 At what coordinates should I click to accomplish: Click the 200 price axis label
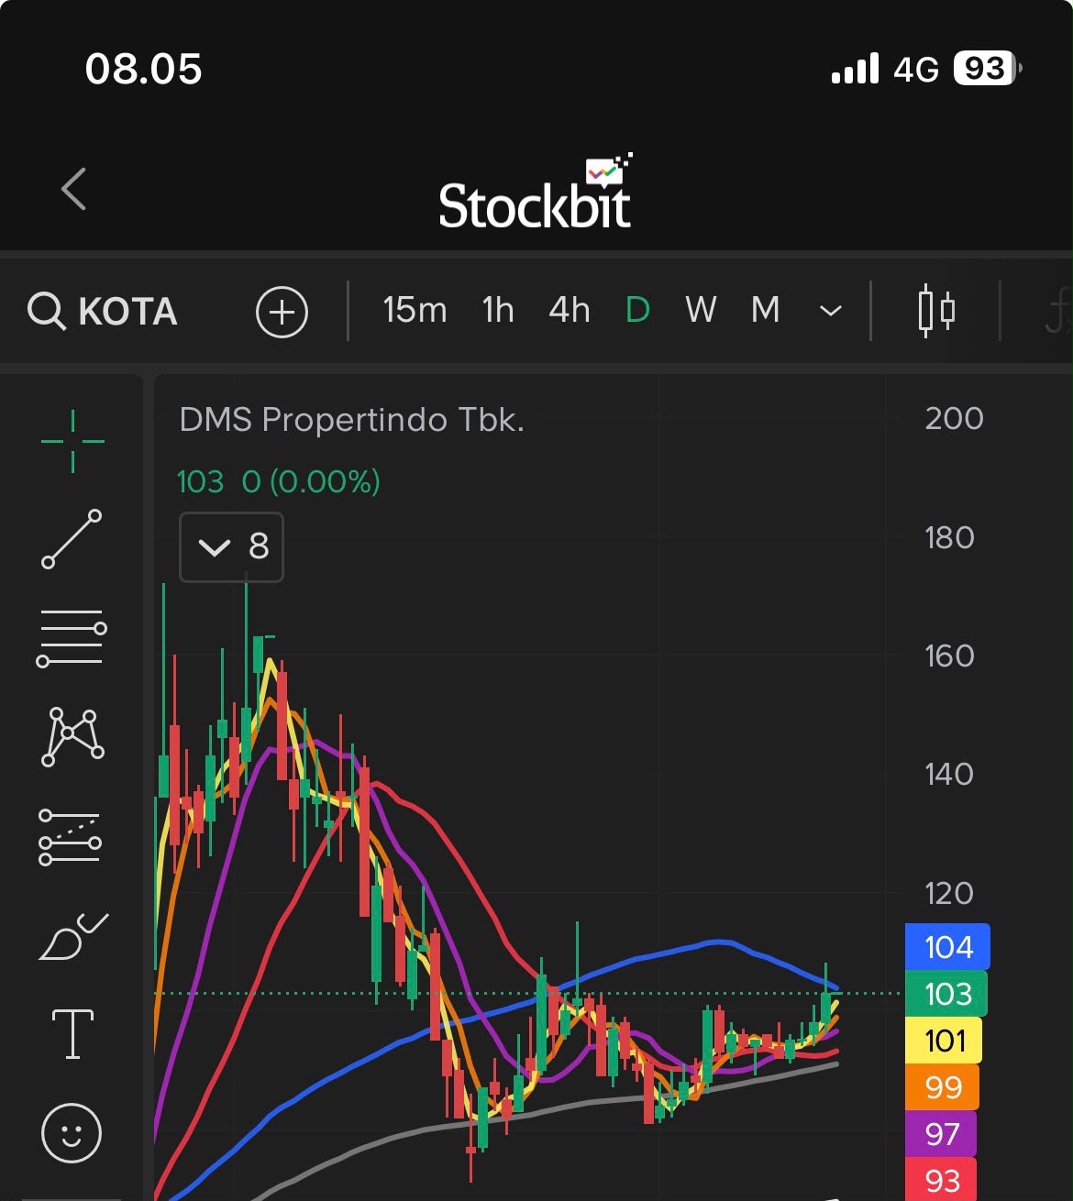954,419
